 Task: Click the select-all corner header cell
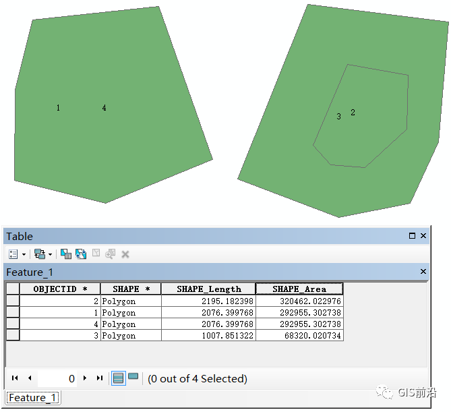click(x=13, y=289)
